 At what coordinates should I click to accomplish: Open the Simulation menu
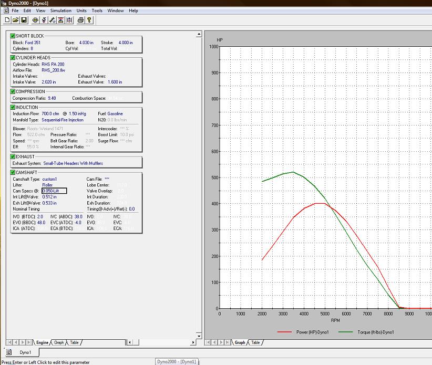pos(61,11)
